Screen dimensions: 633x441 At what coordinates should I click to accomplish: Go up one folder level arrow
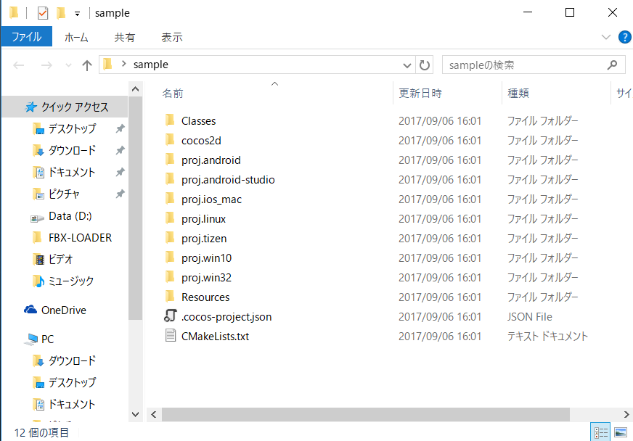coord(87,65)
